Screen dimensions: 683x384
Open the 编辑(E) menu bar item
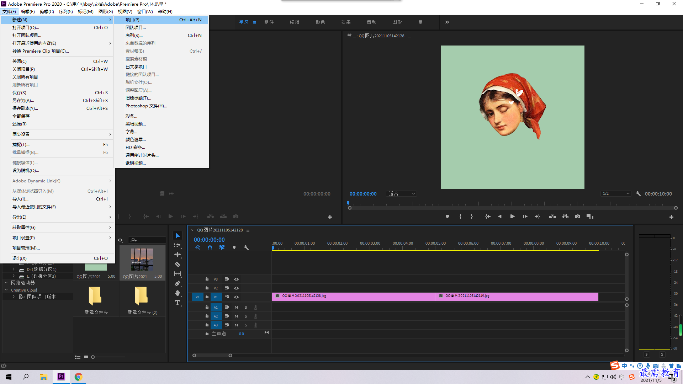[x=28, y=11]
